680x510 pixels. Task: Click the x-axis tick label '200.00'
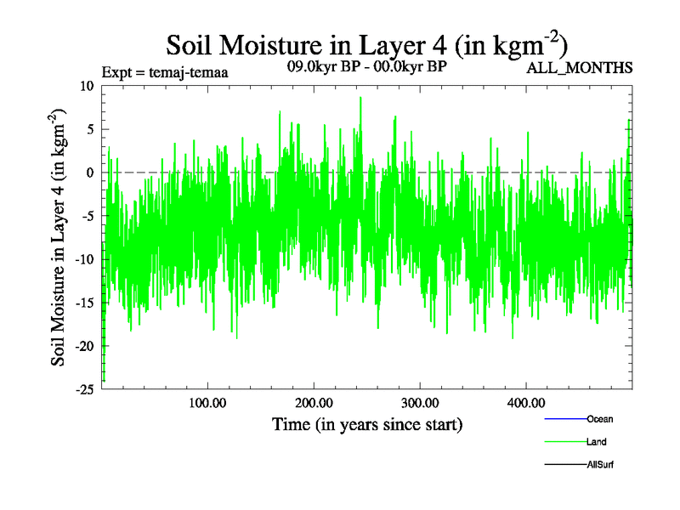(314, 403)
